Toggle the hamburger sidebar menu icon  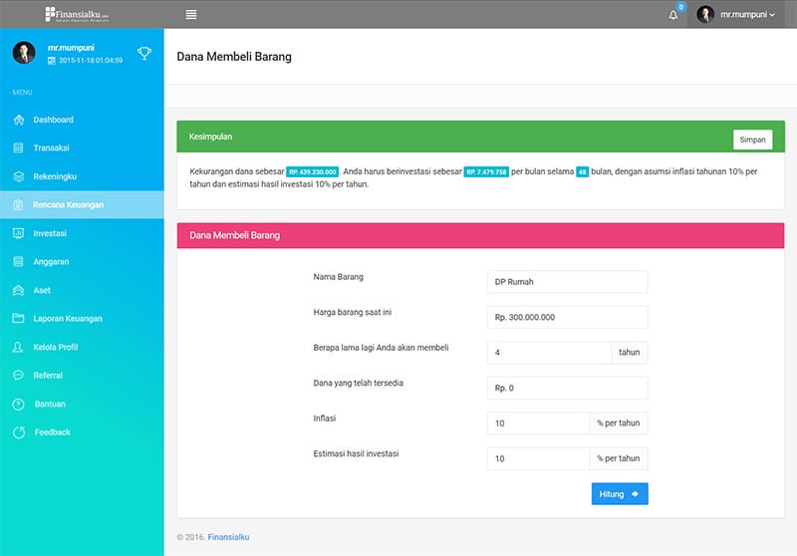pyautogui.click(x=191, y=15)
